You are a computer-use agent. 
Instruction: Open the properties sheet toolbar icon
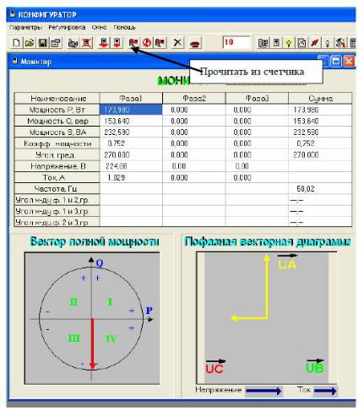56,43
